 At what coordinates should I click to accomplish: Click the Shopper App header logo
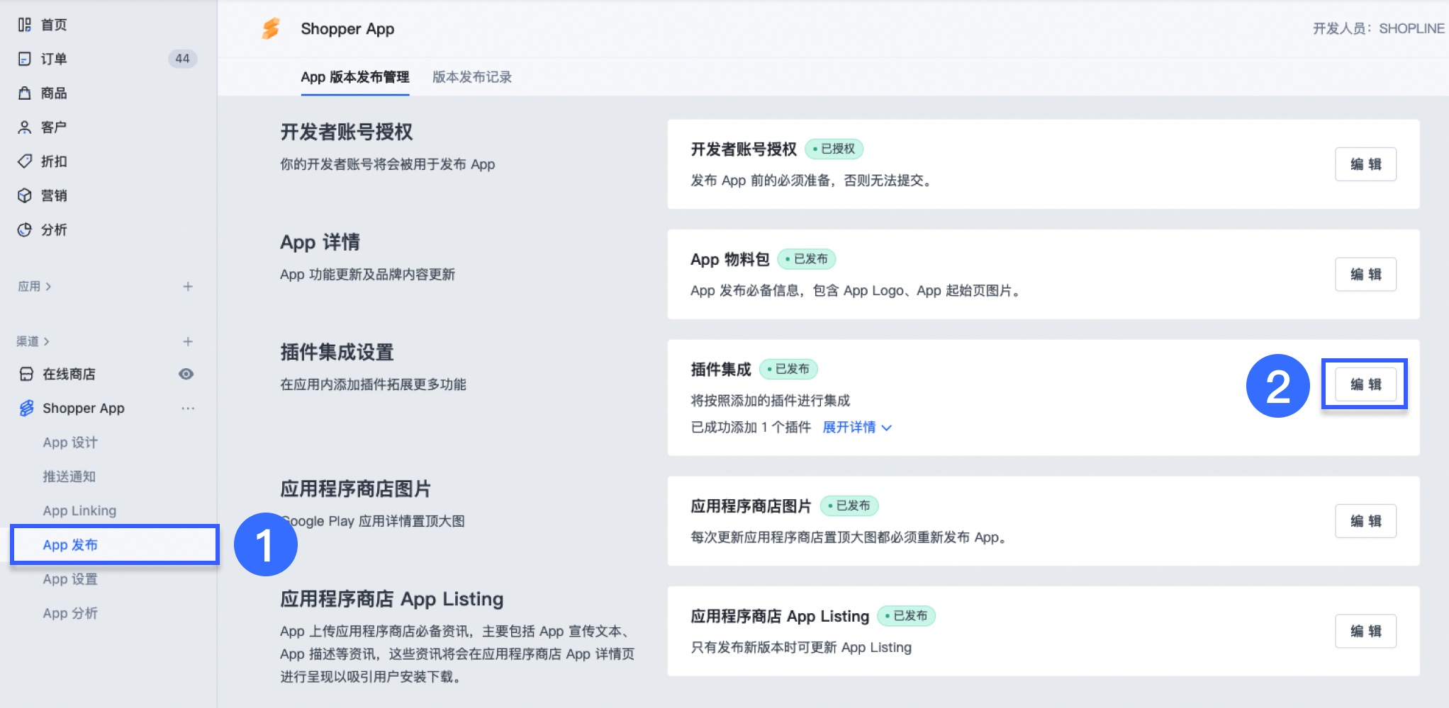271,29
